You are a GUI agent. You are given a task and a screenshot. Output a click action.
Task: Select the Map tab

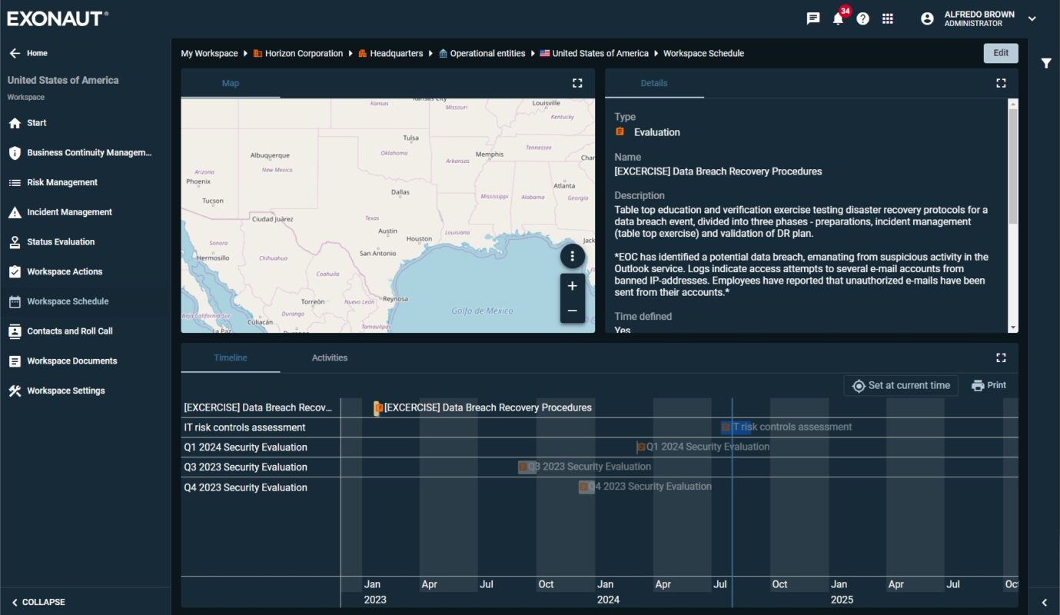(x=231, y=83)
